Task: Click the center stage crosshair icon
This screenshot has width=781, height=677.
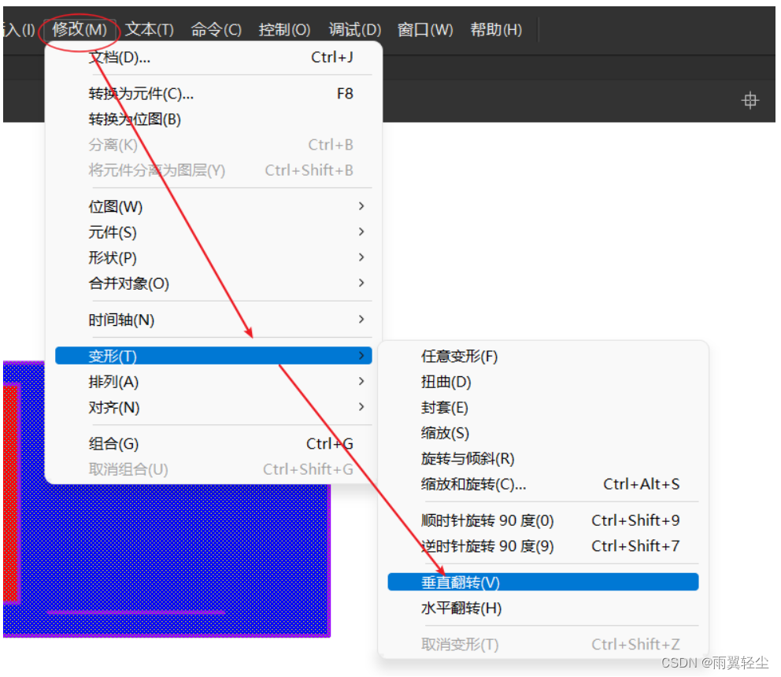Action: 750,100
